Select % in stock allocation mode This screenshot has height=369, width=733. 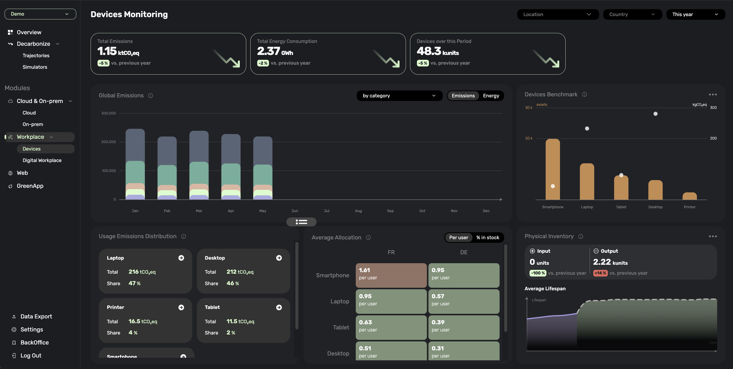point(488,238)
